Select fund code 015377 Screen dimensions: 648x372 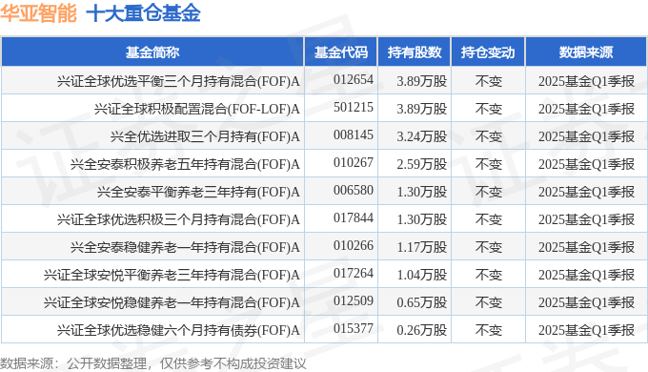pyautogui.click(x=354, y=328)
